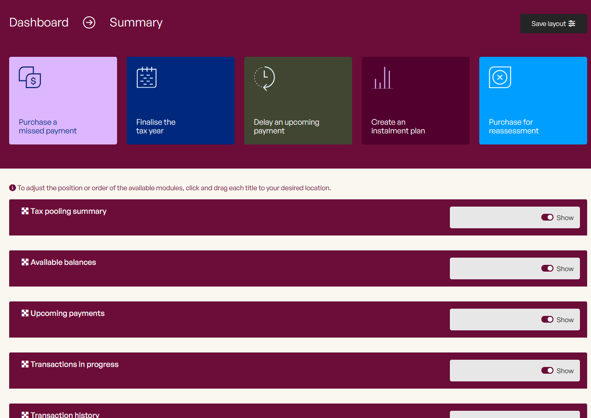
Task: Click the dollar document icon on Purchase a missed payment
Action: (30, 78)
